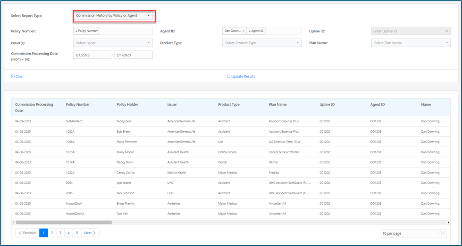Click the Agent ID column header

pyautogui.click(x=378, y=104)
